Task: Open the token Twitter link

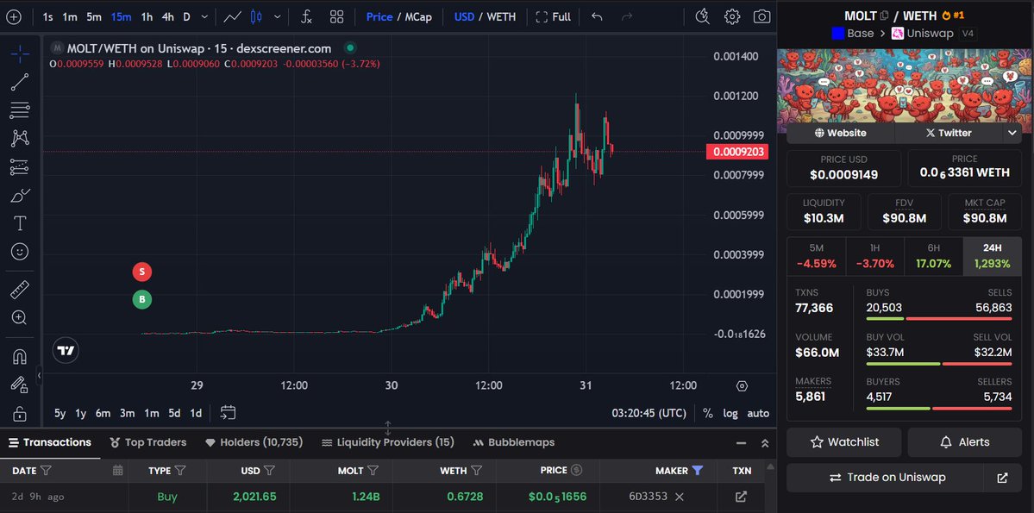Action: (x=949, y=133)
